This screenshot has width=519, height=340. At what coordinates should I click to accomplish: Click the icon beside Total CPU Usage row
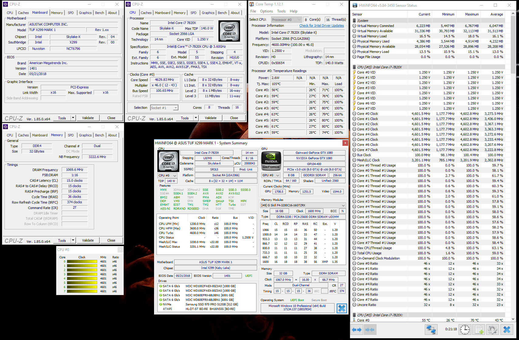pyautogui.click(x=354, y=253)
